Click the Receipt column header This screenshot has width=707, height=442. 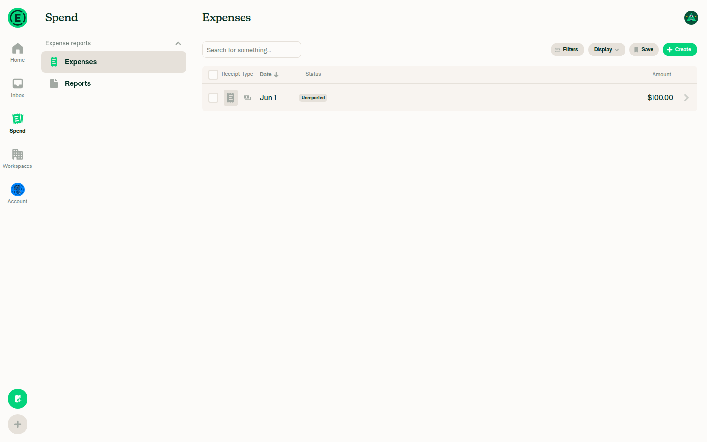(231, 74)
